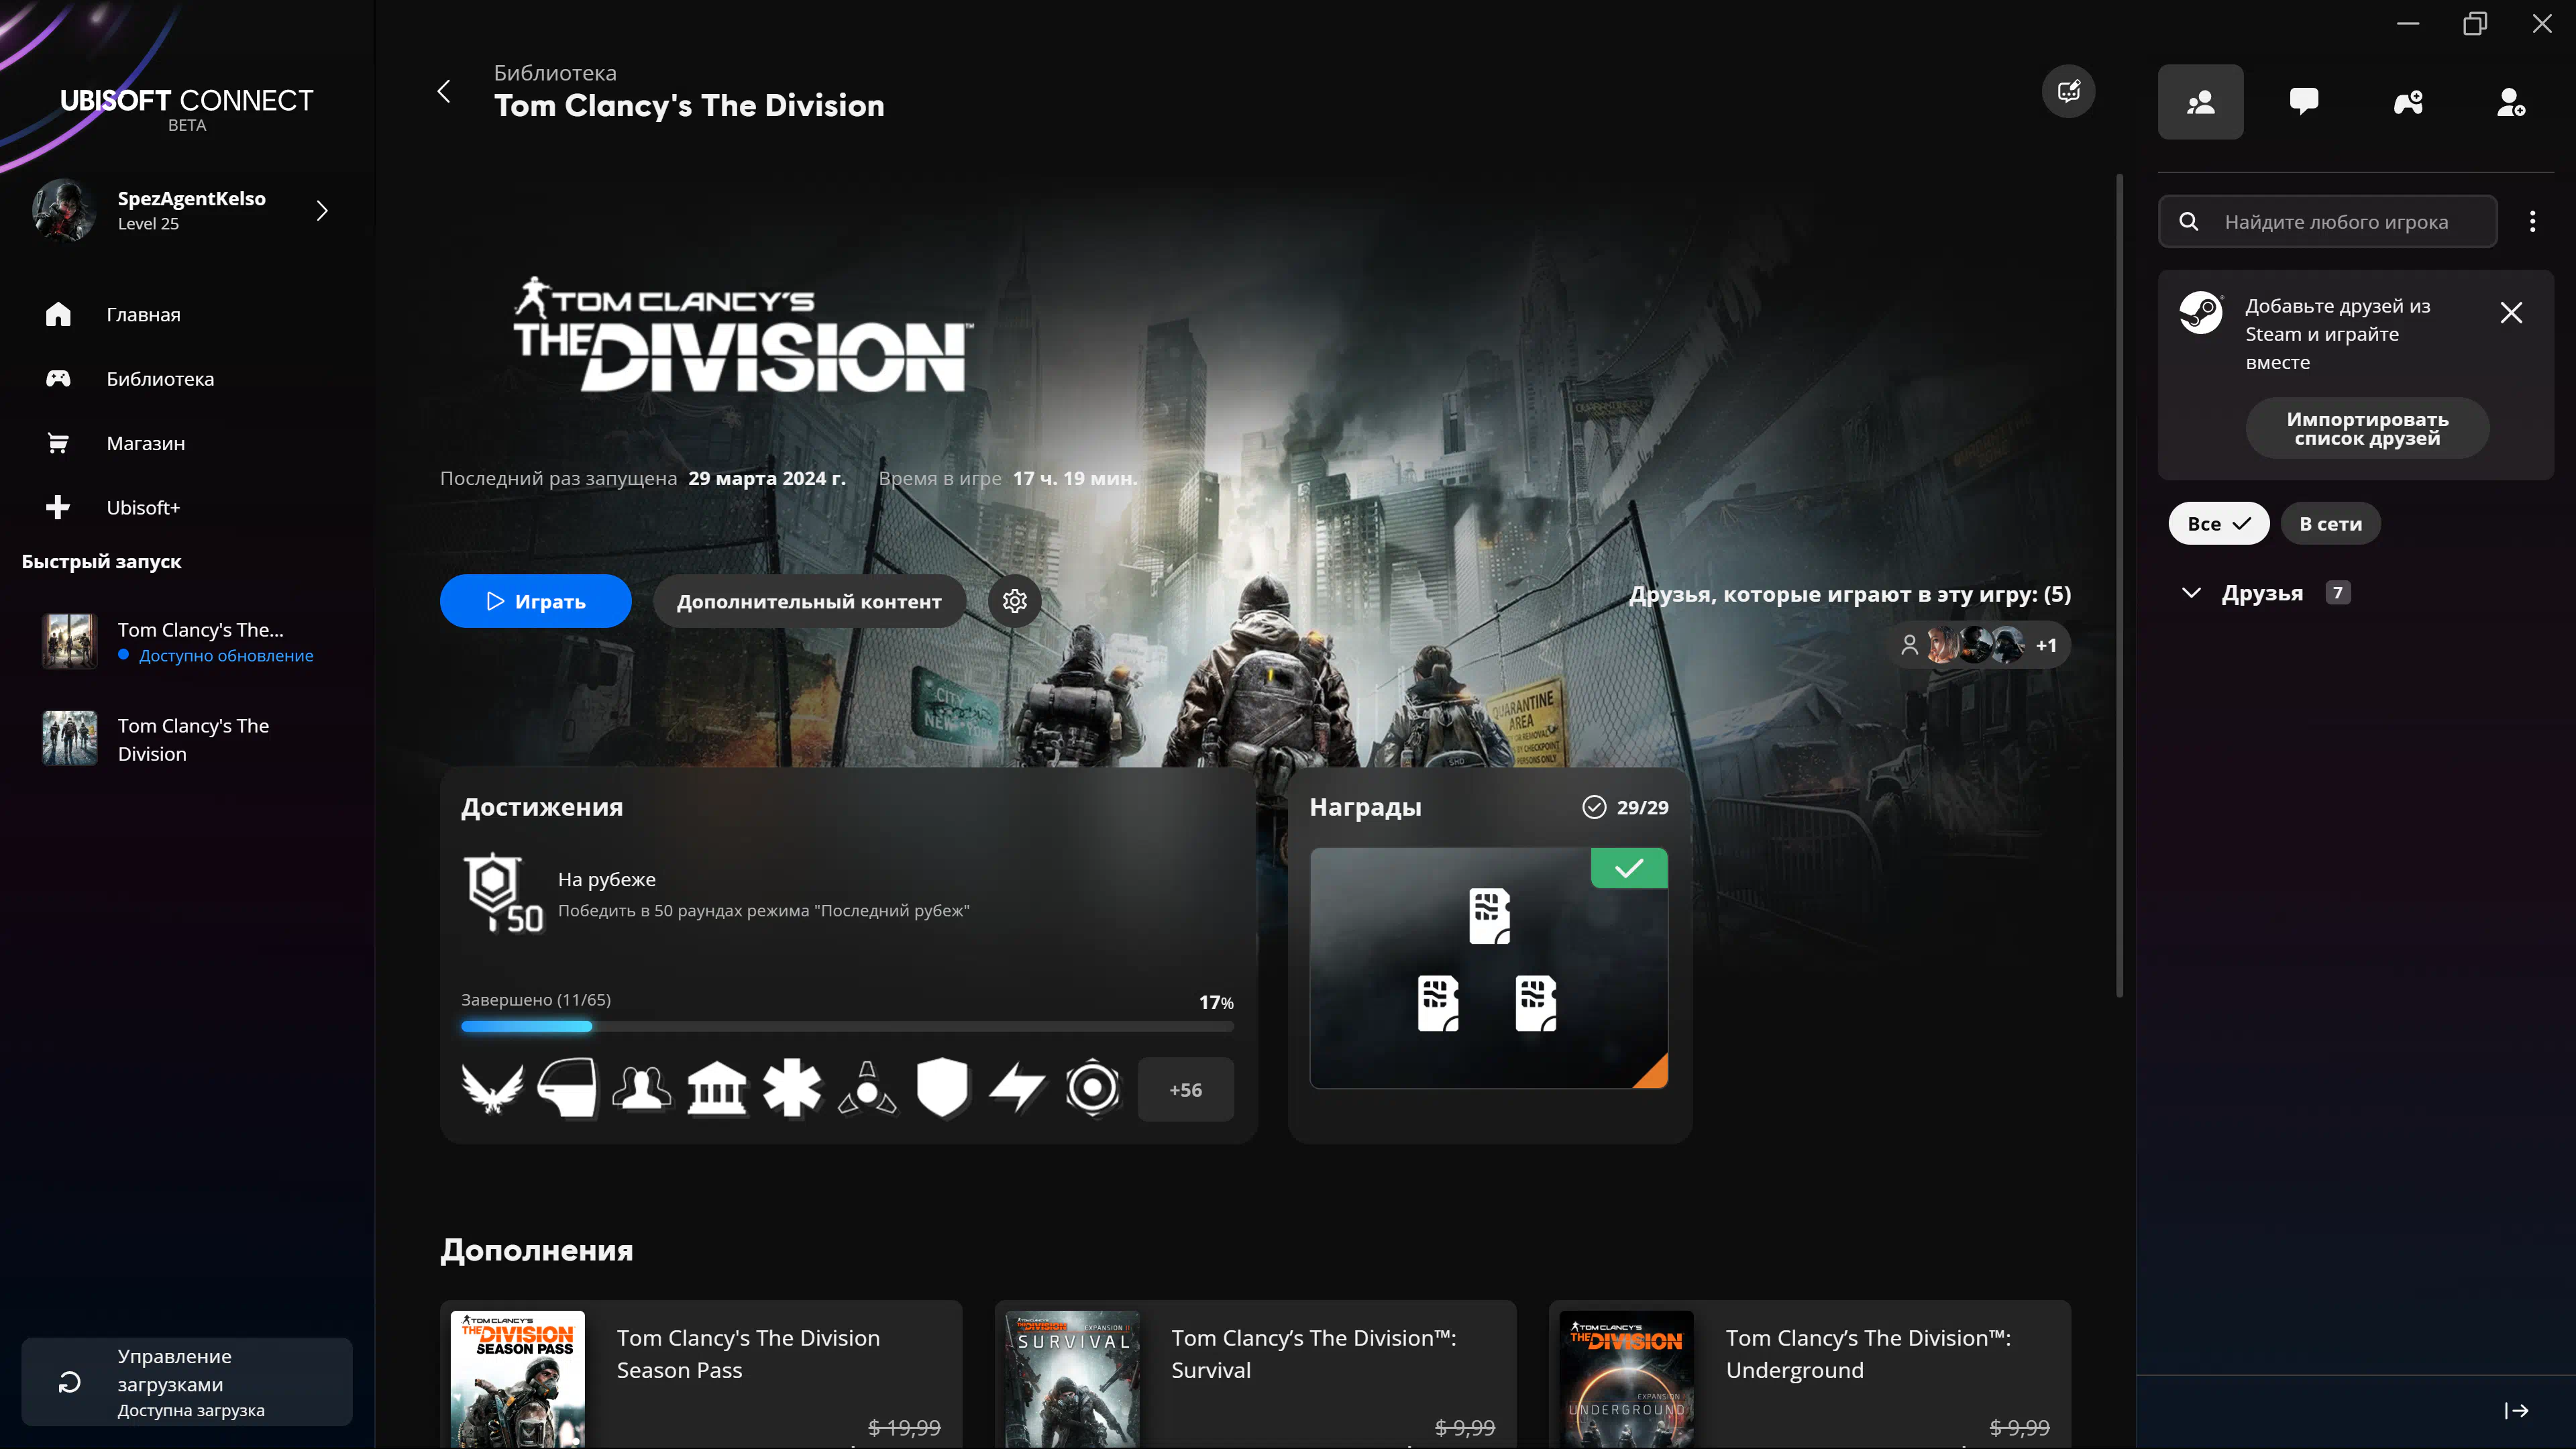Open the Достижения section header
This screenshot has height=1449, width=2576.
click(542, 807)
